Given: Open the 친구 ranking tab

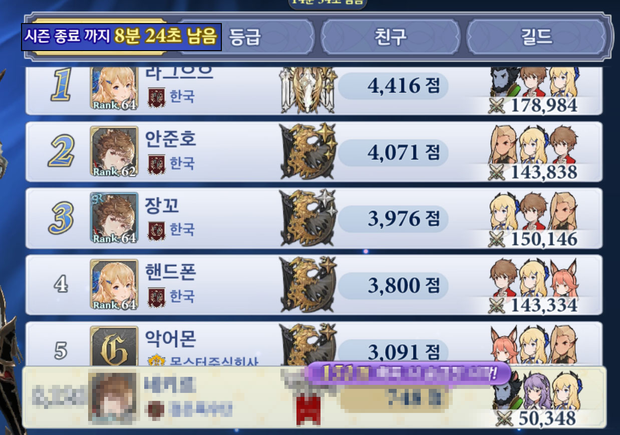Looking at the screenshot, I should 390,37.
